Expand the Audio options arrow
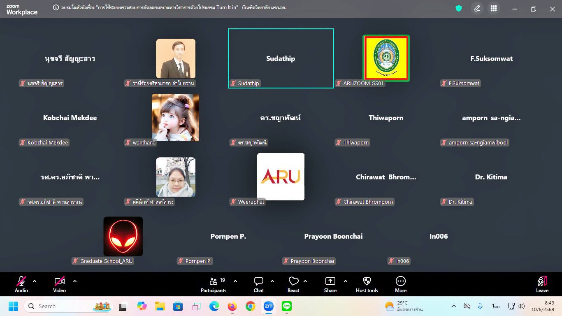Screen dimensions: 562x316 point(35,281)
